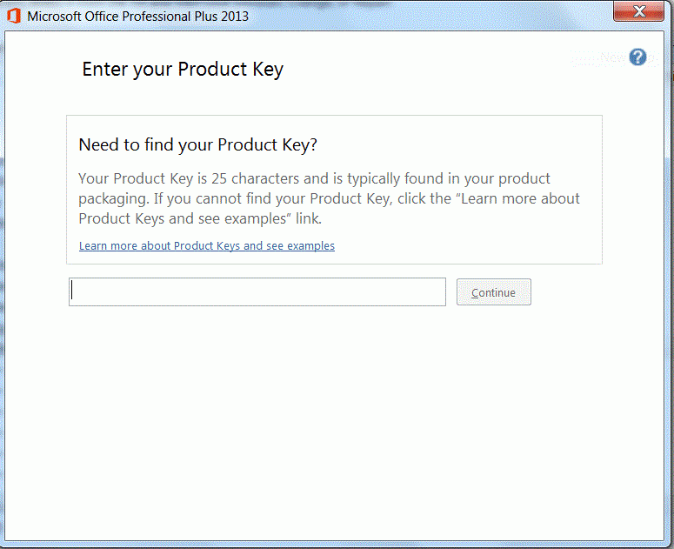Click the word "link." ending the description

pyautogui.click(x=308, y=218)
